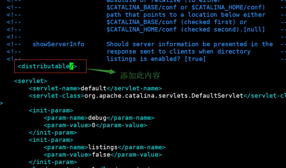Click 'path that points to a location' line

(x=186, y=15)
